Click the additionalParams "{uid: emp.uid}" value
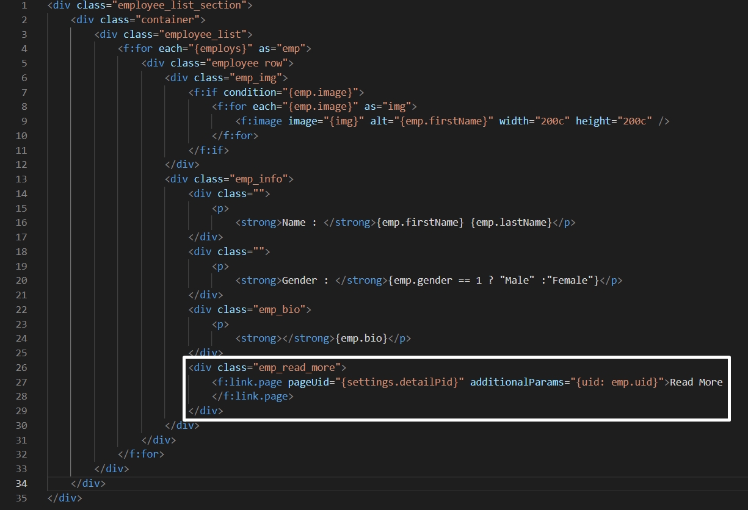The image size is (748, 510). [617, 382]
